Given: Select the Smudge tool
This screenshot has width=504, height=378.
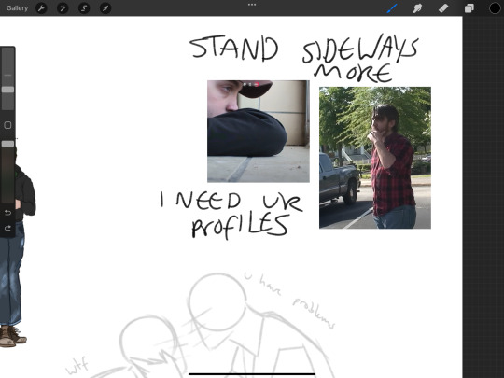Looking at the screenshot, I should point(417,8).
